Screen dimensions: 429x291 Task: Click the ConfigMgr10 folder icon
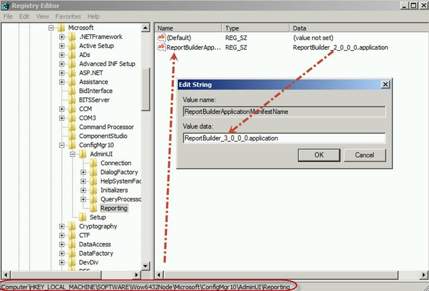click(x=72, y=145)
